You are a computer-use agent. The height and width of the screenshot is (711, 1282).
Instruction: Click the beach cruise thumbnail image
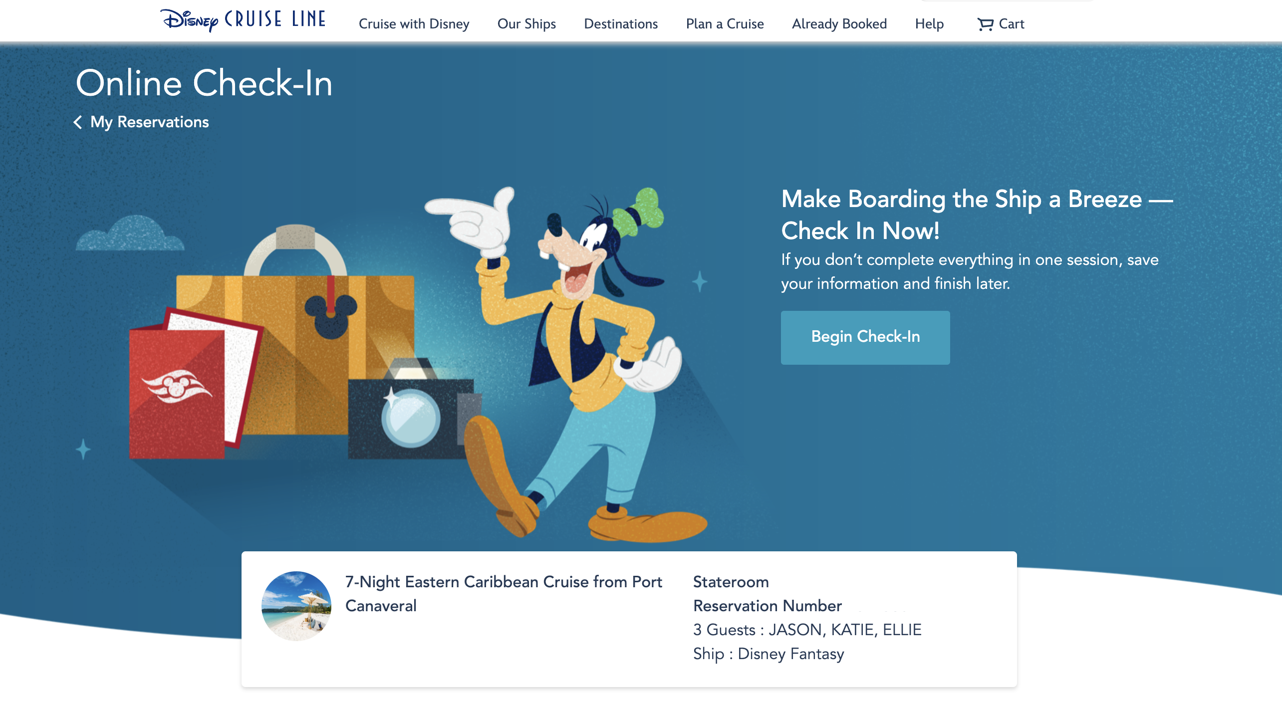pyautogui.click(x=296, y=606)
